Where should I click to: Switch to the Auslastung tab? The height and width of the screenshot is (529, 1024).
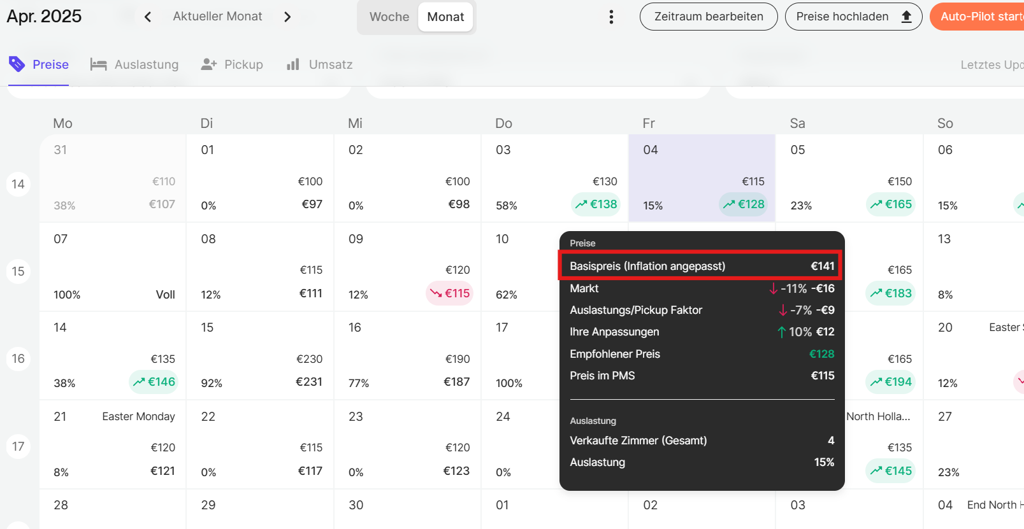[146, 64]
